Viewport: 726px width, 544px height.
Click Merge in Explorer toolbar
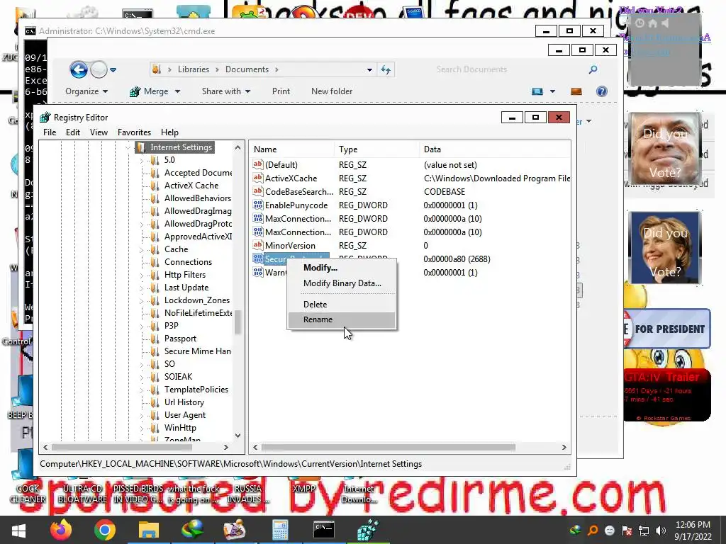tap(155, 91)
